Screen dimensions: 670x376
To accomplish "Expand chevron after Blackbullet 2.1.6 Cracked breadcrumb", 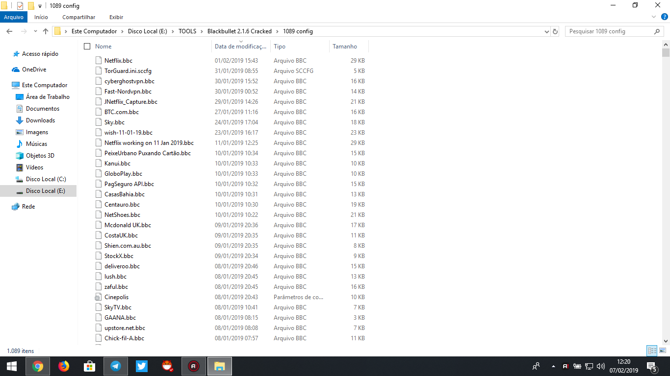I will (277, 31).
